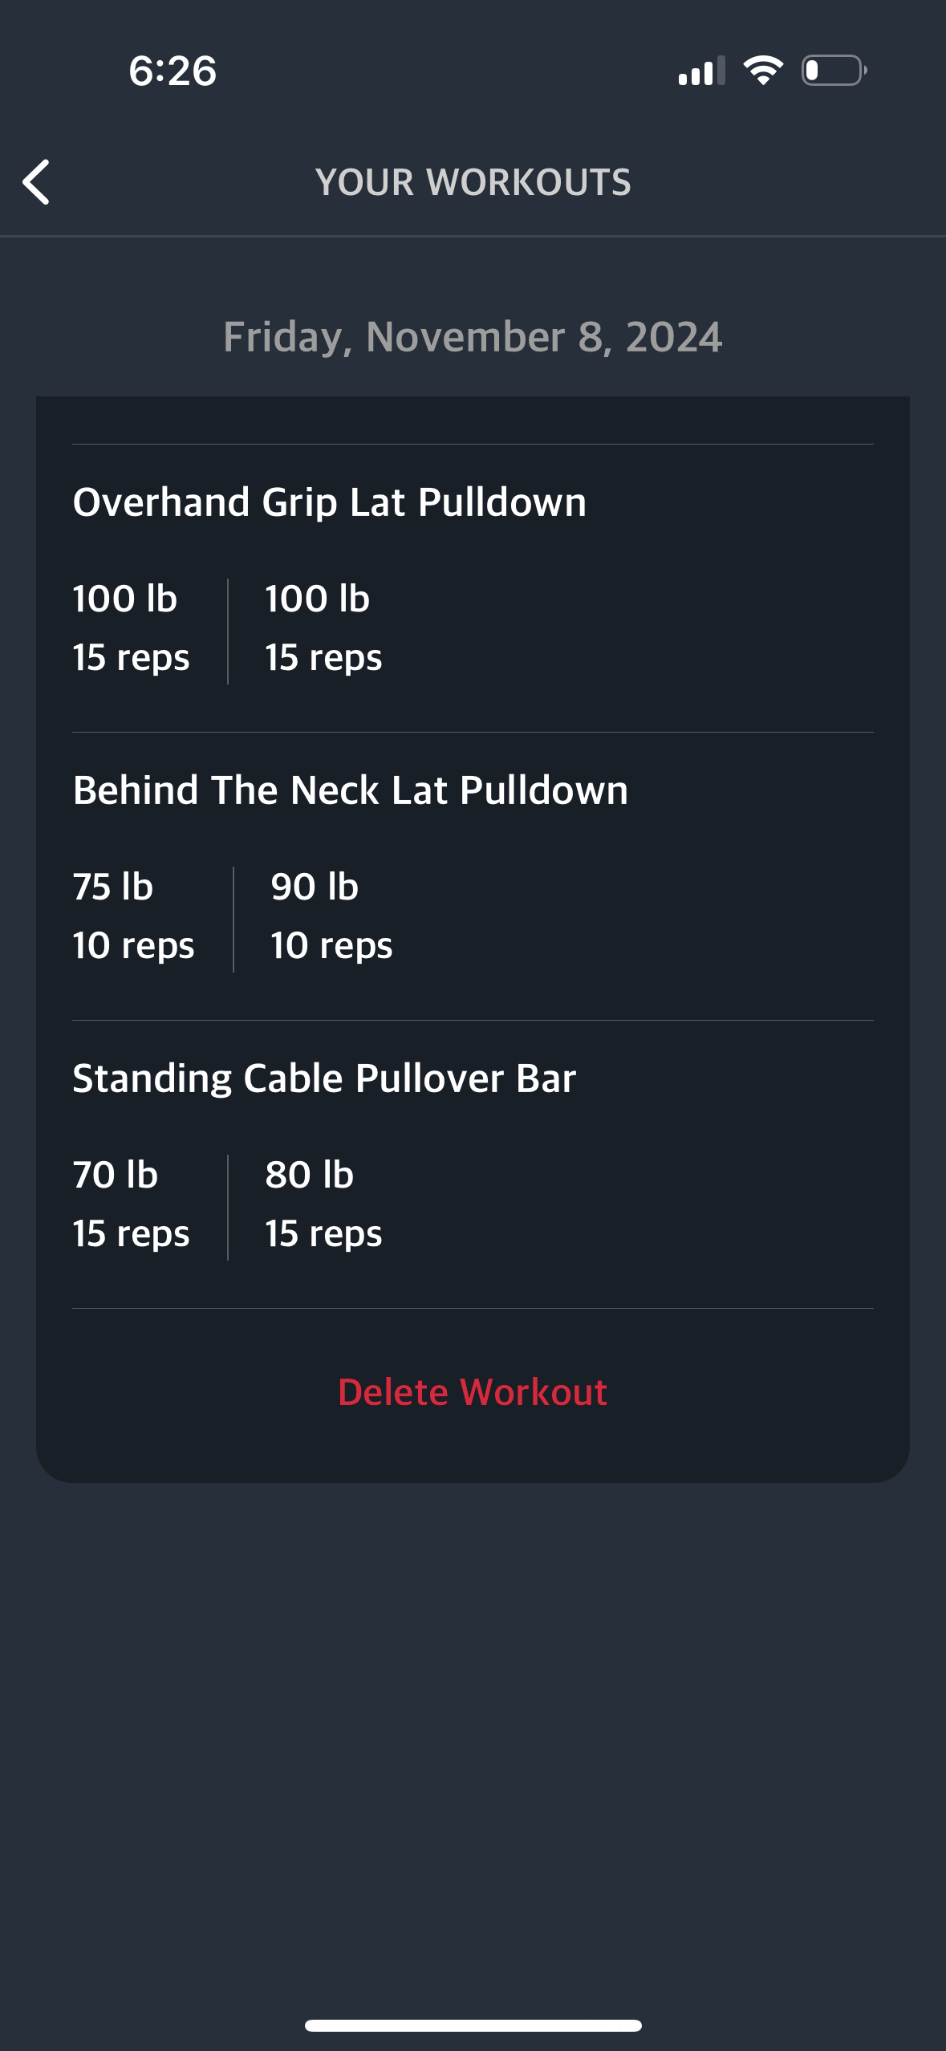Tap the Friday, November 8, 2024 date
Image resolution: width=946 pixels, height=2051 pixels.
pyautogui.click(x=473, y=336)
